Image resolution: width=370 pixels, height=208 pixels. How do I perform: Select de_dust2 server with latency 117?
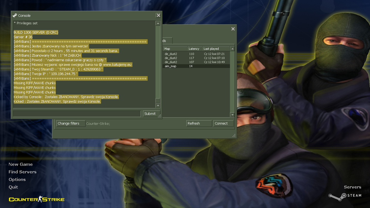click(196, 58)
